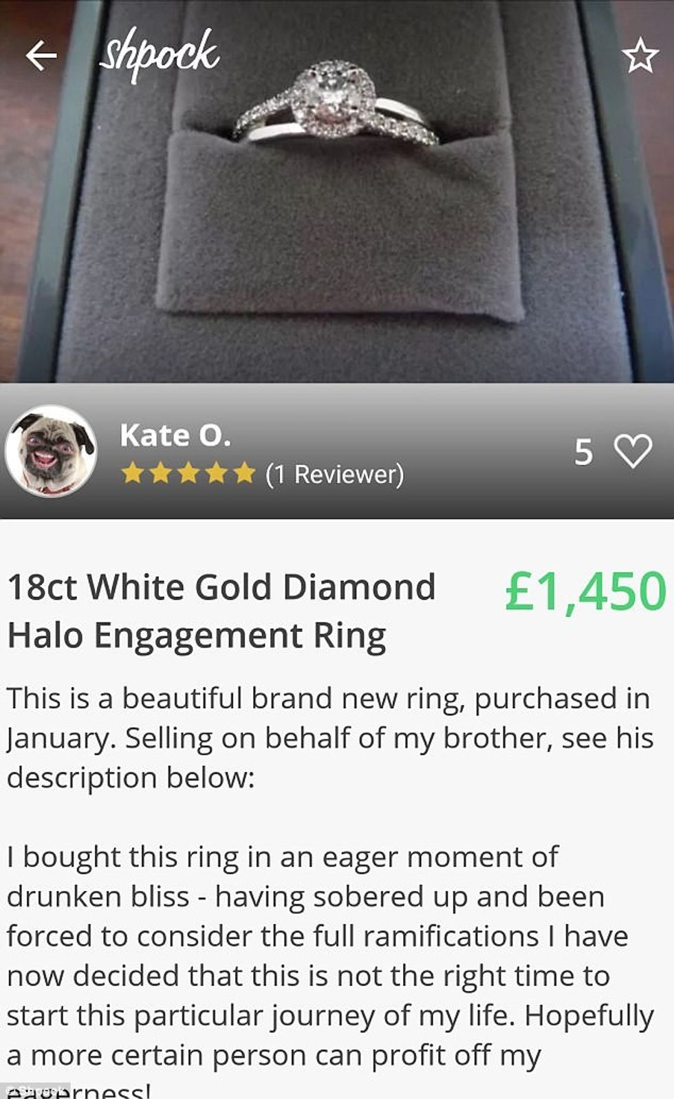Click the middle gold rating star
This screenshot has width=674, height=1099.
tap(188, 473)
